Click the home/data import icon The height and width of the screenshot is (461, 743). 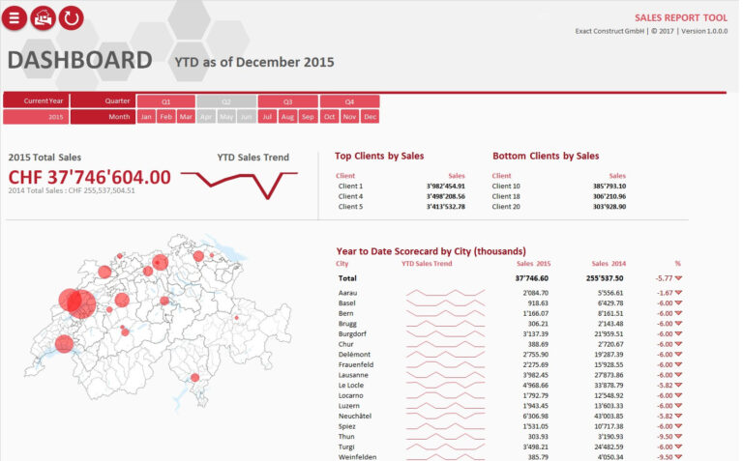[x=43, y=17]
